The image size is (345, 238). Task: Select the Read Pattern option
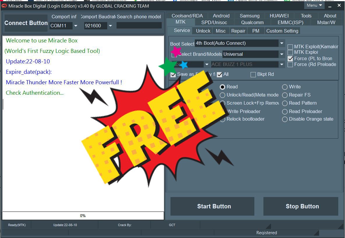click(x=285, y=103)
